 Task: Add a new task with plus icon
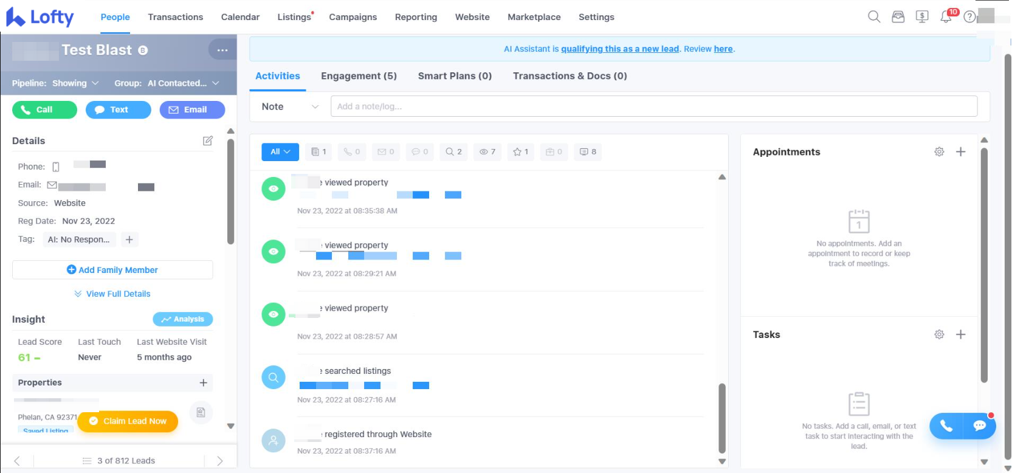click(960, 334)
